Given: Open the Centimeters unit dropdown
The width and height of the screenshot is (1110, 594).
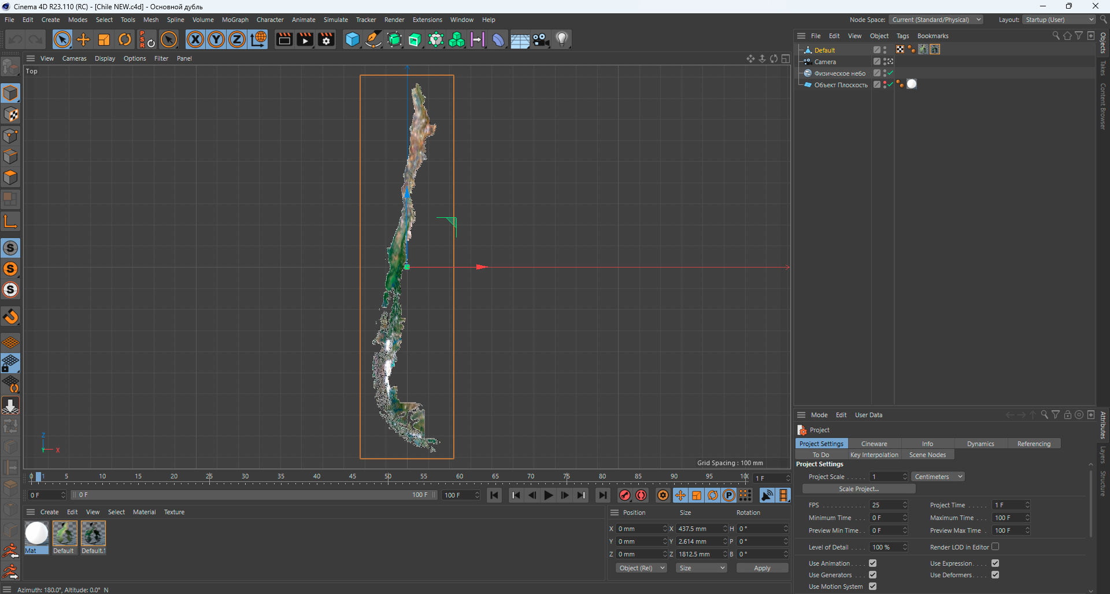Looking at the screenshot, I should [x=938, y=477].
